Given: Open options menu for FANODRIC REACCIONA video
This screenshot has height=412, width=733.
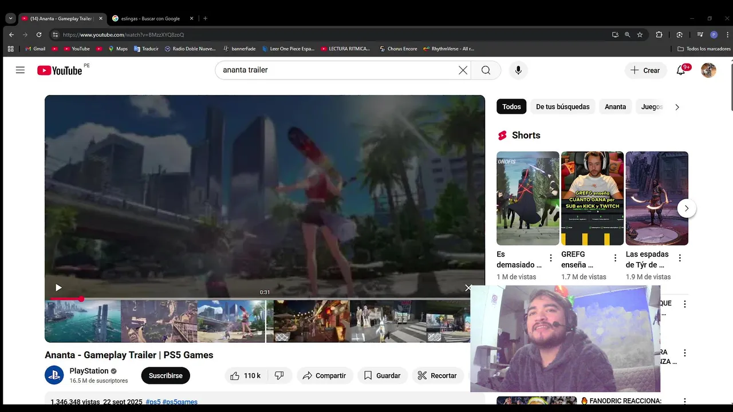Looking at the screenshot, I should click(x=684, y=402).
